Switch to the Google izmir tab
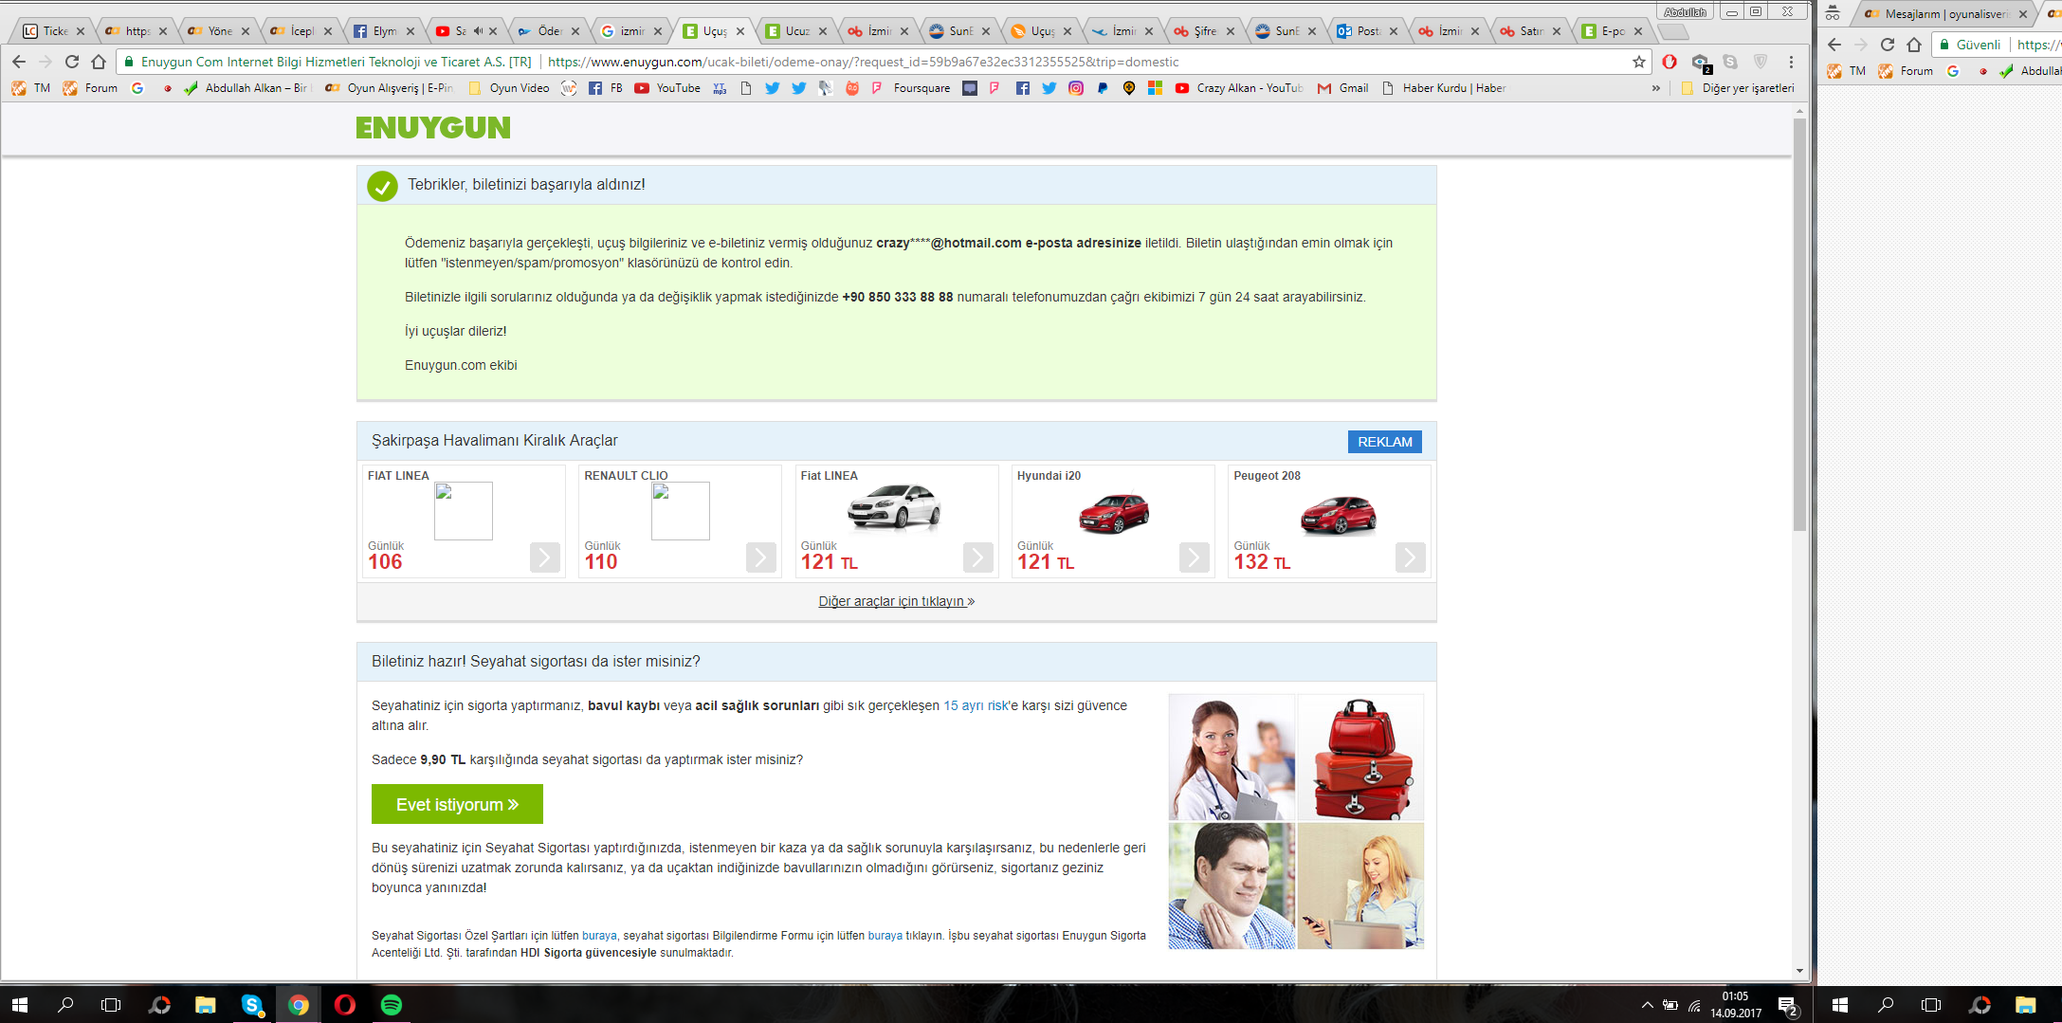Viewport: 2062px width, 1023px height. (630, 31)
